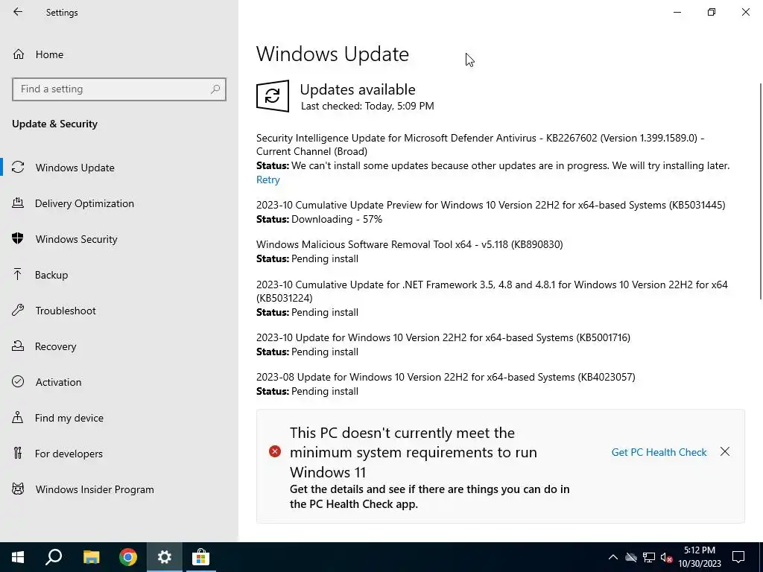The height and width of the screenshot is (572, 763).
Task: Open File Explorer from the taskbar
Action: tap(91, 557)
